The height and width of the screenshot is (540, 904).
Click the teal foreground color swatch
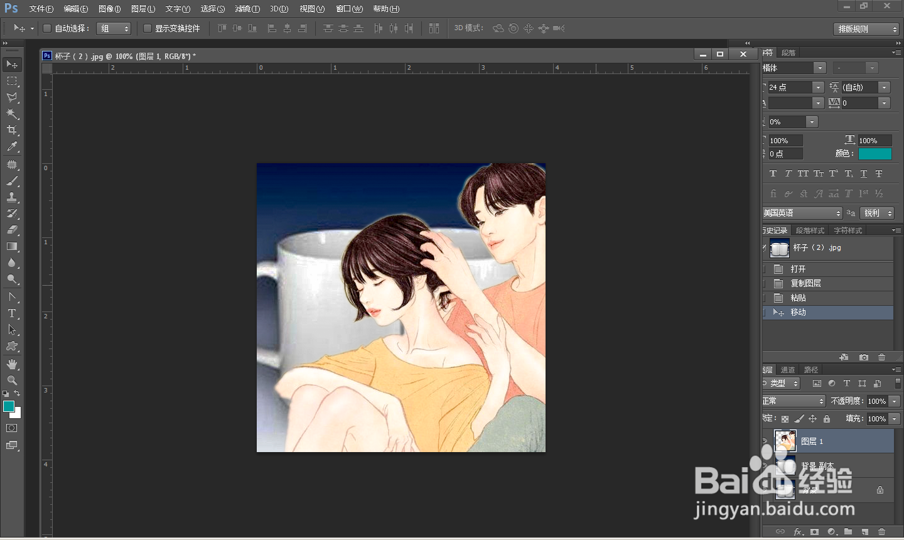(9, 406)
